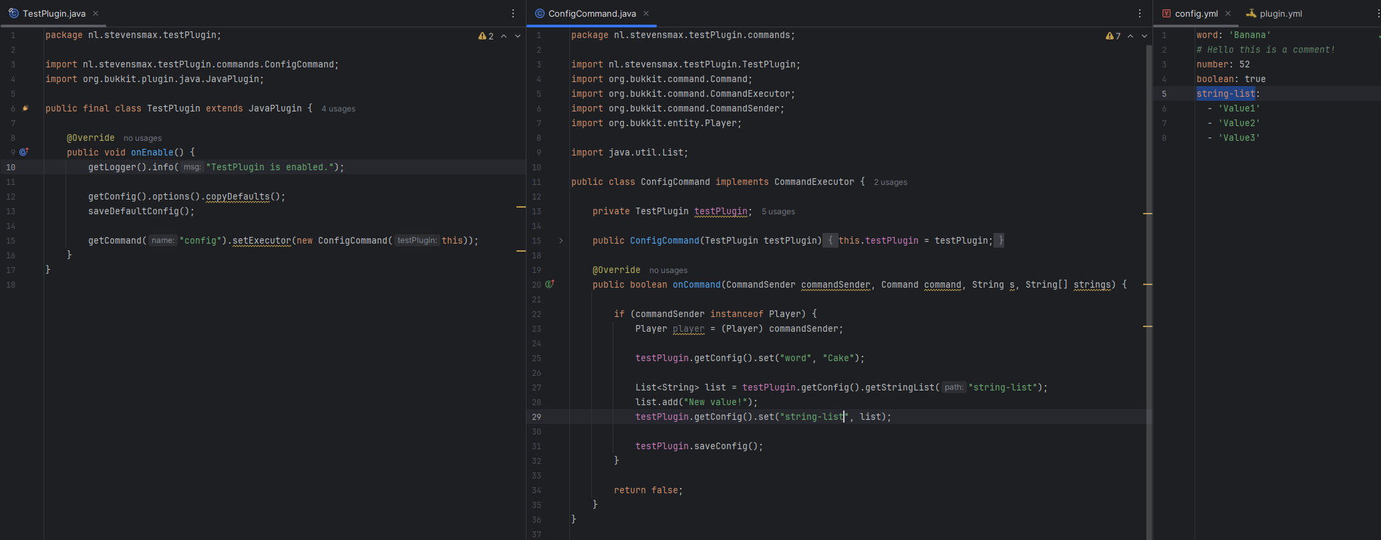Click the vertical scrollbar of the ConfigCommand.java editor
1381x540 pixels.
tap(1149, 267)
